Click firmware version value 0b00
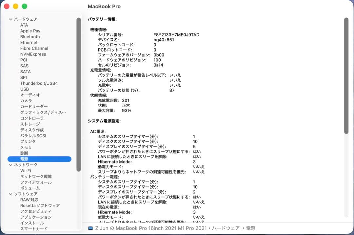 coord(159,55)
